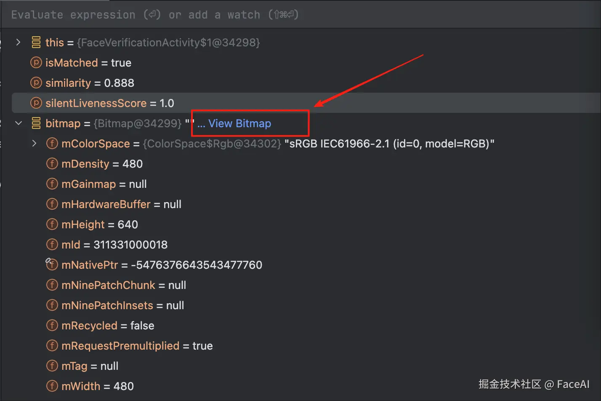Viewport: 601px width, 401px height.
Task: Click the field icon next to mRecycled
Action: 52,326
